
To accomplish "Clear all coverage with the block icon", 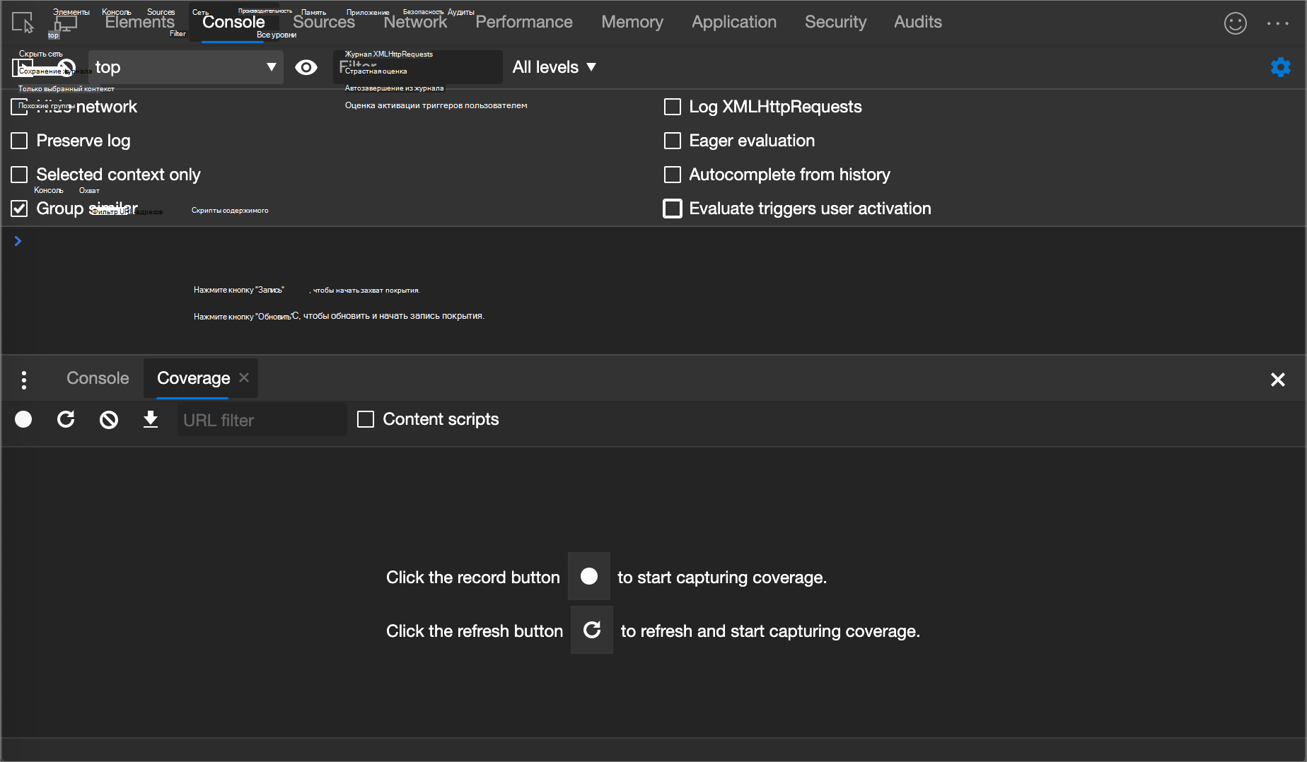I will pyautogui.click(x=109, y=420).
